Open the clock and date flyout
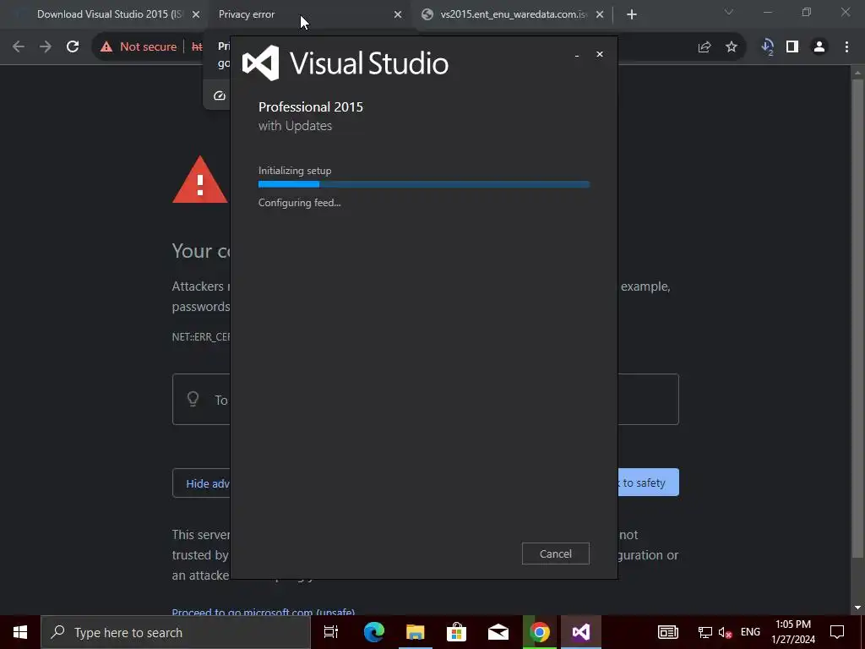Image resolution: width=865 pixels, height=649 pixels. click(x=792, y=632)
